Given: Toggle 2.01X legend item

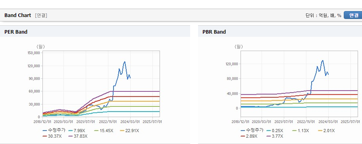Looking at the screenshot, I should 326,131.
